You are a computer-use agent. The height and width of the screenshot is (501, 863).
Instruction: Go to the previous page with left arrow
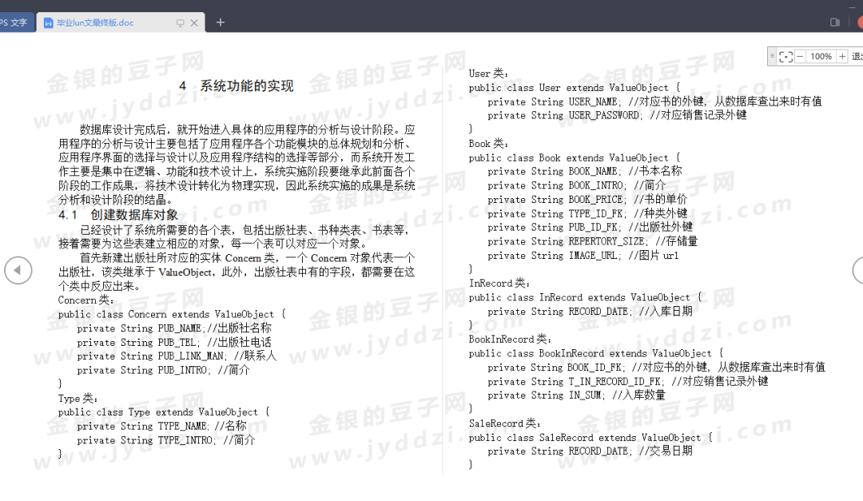coord(18,270)
